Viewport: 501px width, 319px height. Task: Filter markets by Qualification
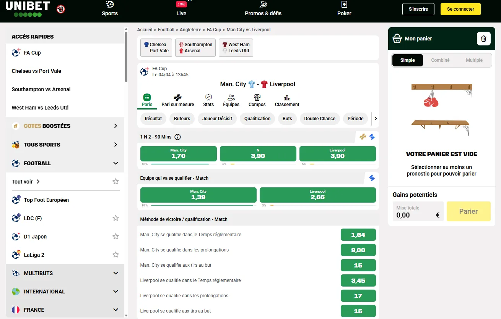click(257, 119)
